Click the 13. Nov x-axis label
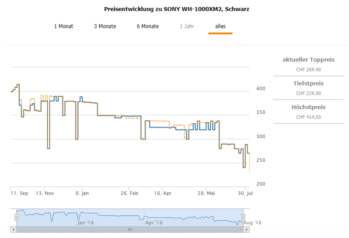Screen dimensions: 349x238 [45, 193]
